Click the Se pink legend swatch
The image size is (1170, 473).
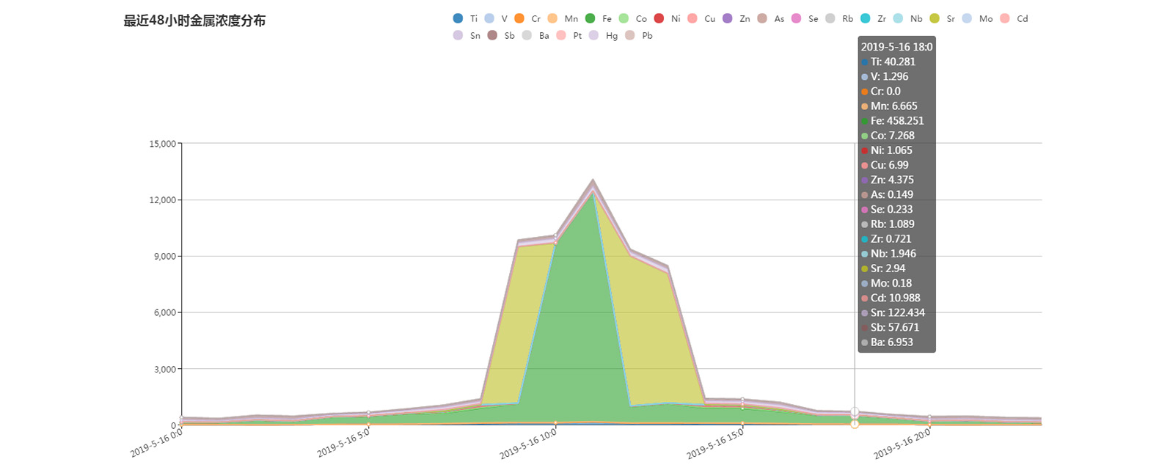tap(797, 18)
